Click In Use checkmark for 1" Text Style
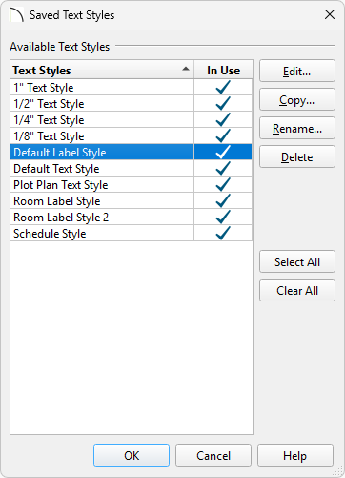The width and height of the screenshot is (345, 478). pyautogui.click(x=223, y=87)
